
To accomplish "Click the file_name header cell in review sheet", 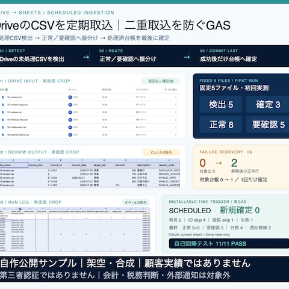I will coord(14,165).
